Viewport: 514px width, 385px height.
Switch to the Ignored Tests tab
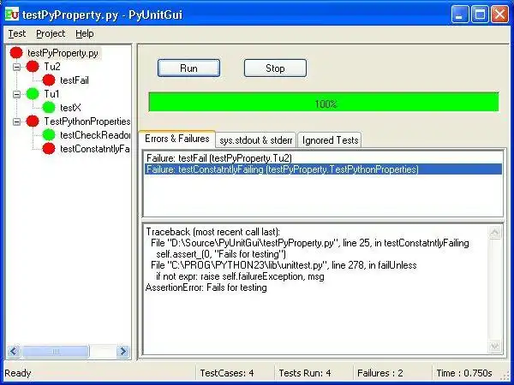[330, 140]
